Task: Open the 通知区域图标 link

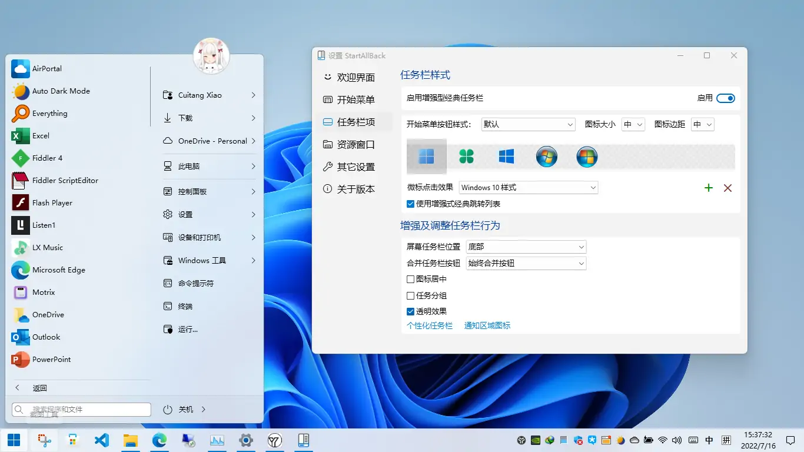Action: (x=487, y=325)
